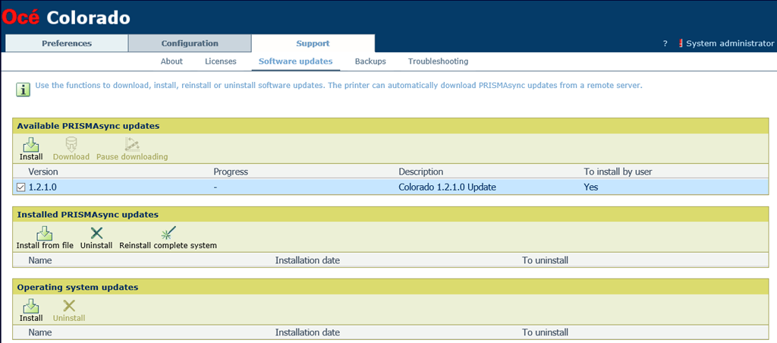Click the 1.2.1.0 version text

click(x=42, y=187)
